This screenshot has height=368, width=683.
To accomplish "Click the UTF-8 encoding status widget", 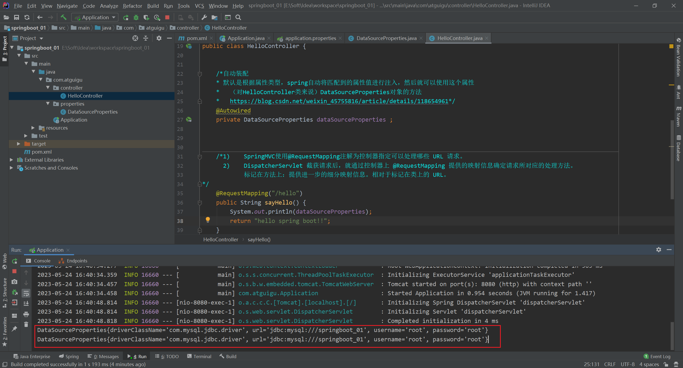I will [628, 364].
